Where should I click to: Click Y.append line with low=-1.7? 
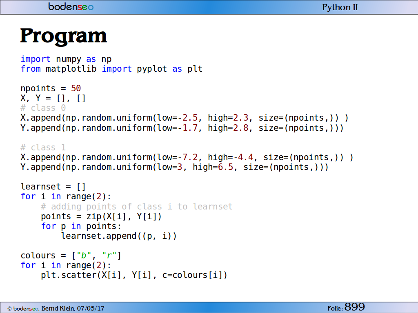[x=182, y=128]
